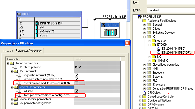Click the DP V0 slaves folder icon
Image resolution: width=195 pixels, height=109 pixels.
click(144, 105)
